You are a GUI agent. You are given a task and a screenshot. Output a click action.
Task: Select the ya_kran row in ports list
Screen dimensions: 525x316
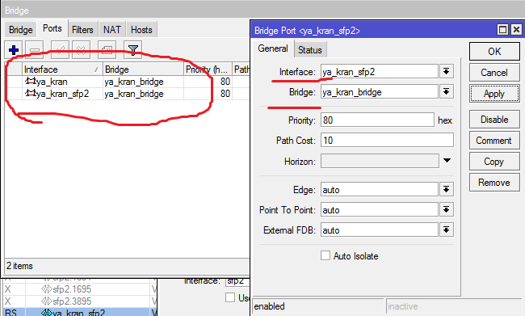click(128, 82)
